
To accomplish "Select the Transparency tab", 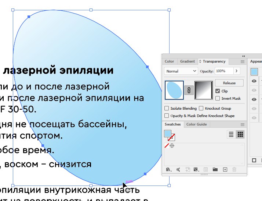I will click(214, 61).
